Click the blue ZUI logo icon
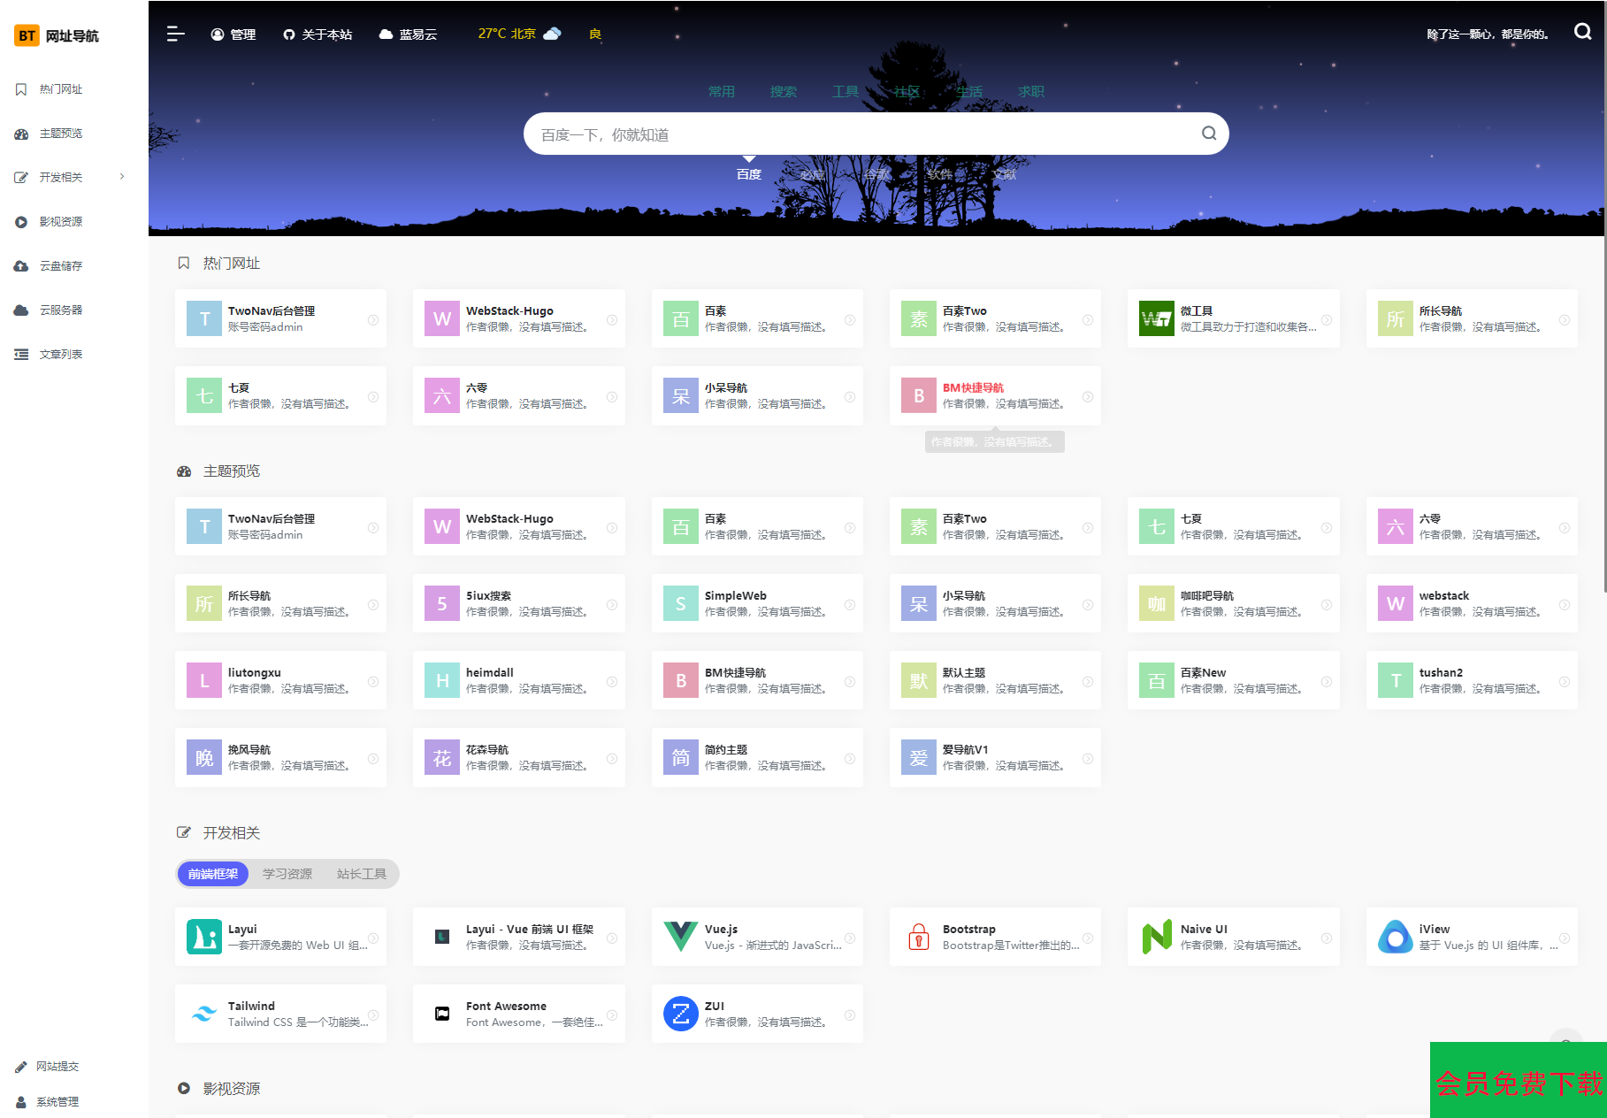 tap(680, 1014)
